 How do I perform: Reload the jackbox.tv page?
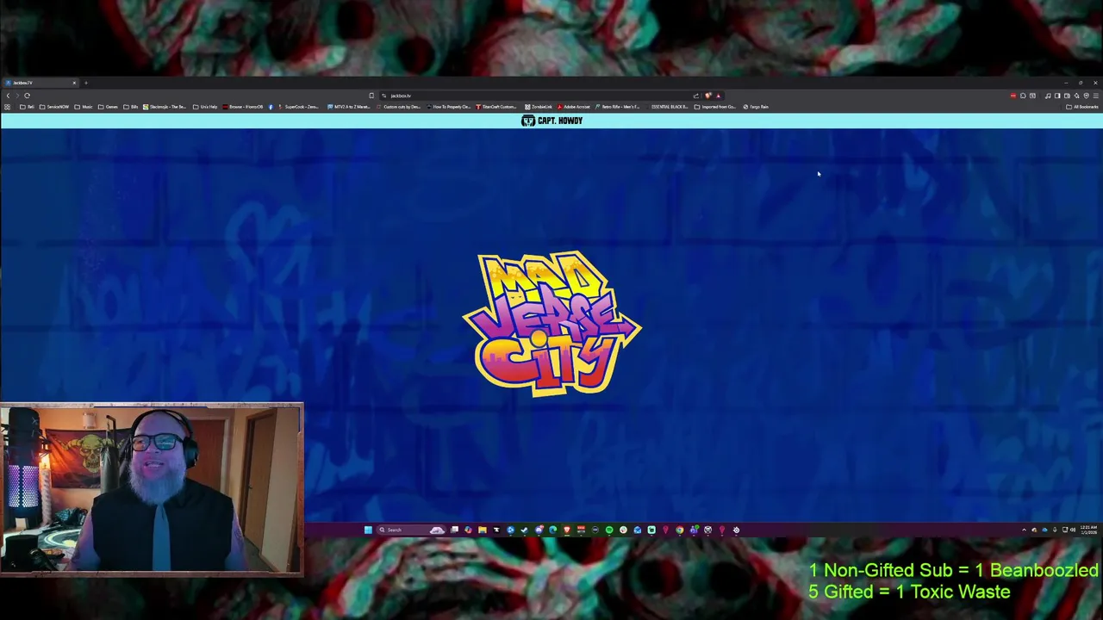click(27, 96)
